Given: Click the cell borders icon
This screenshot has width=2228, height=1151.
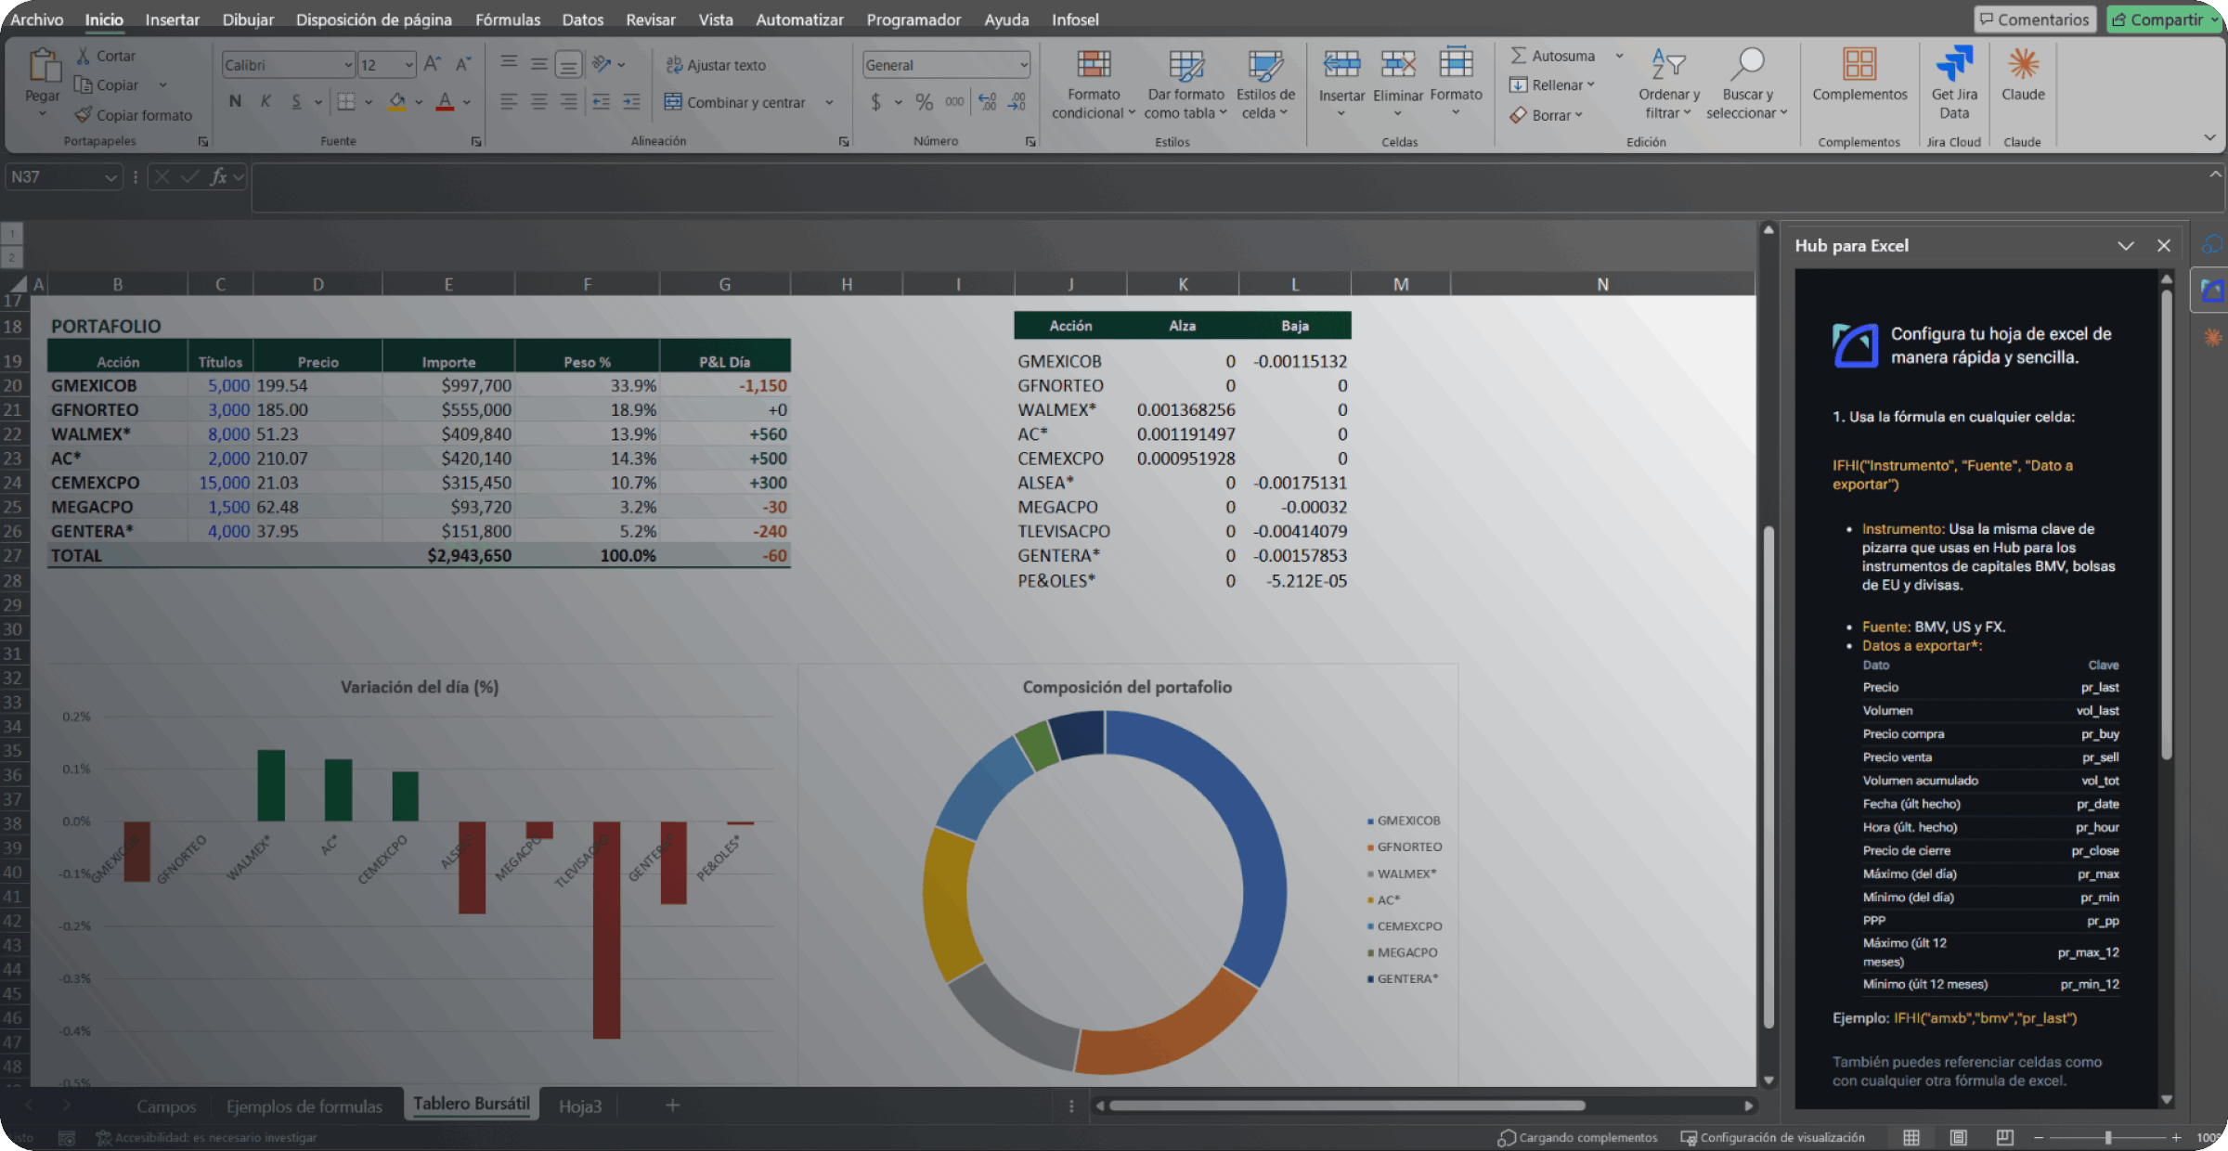Looking at the screenshot, I should click(346, 101).
